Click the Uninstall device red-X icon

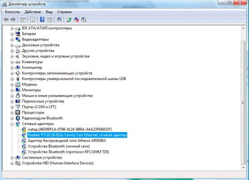[77, 19]
